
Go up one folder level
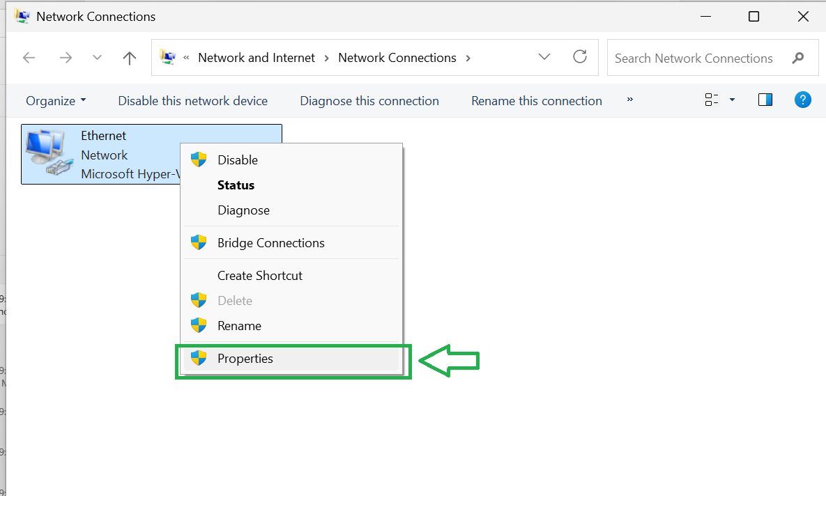[x=129, y=57]
